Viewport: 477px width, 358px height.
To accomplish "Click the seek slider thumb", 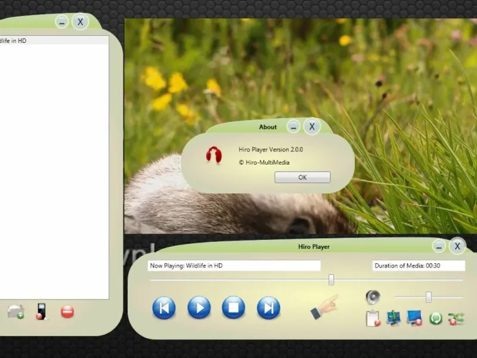I will pyautogui.click(x=332, y=280).
